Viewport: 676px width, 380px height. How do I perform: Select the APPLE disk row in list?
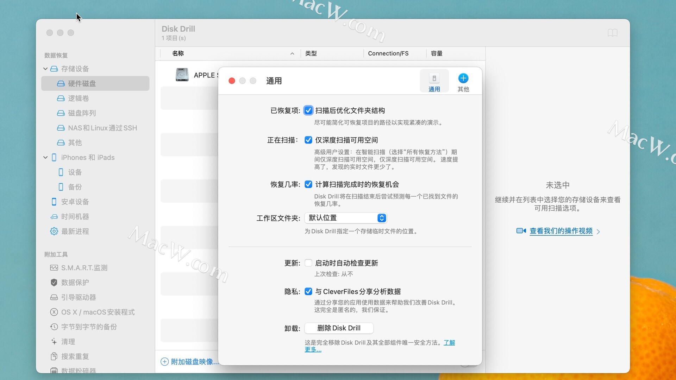pyautogui.click(x=189, y=75)
